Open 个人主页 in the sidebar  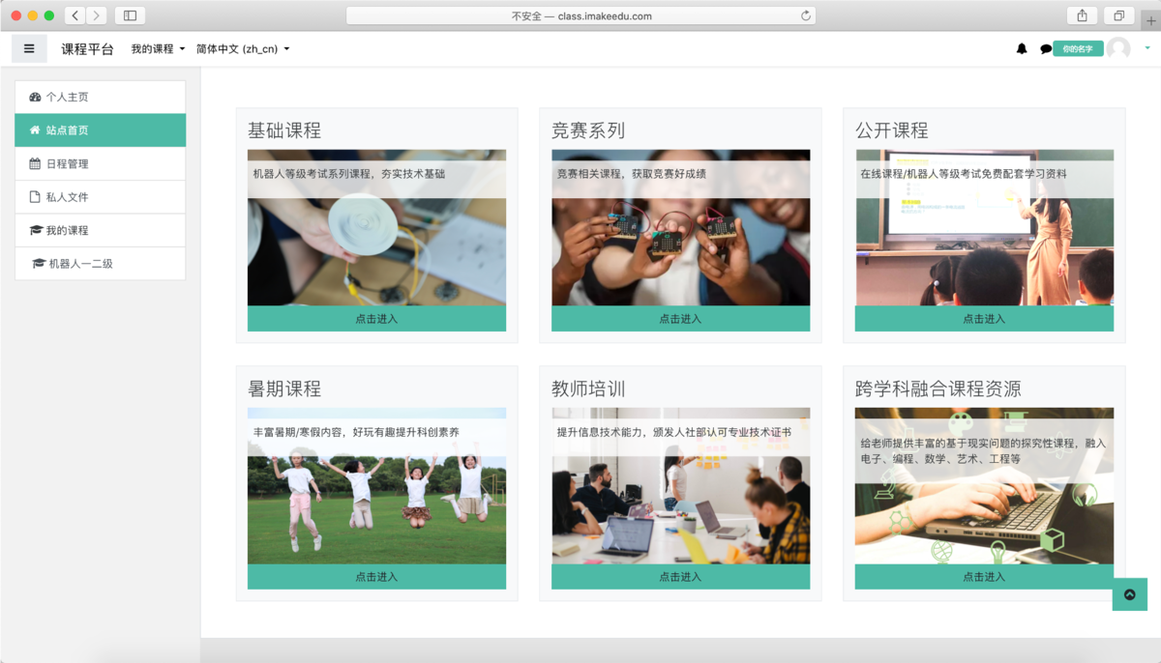coord(100,97)
